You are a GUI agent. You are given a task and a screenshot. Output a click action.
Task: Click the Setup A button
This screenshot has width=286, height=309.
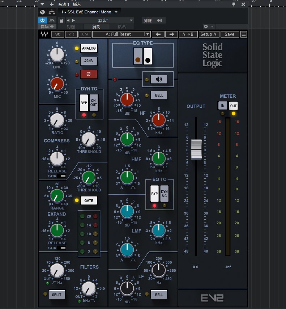[x=208, y=34]
